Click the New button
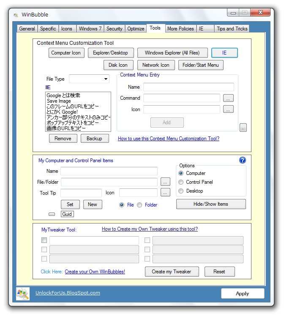The height and width of the screenshot is (316, 284). coord(93,204)
